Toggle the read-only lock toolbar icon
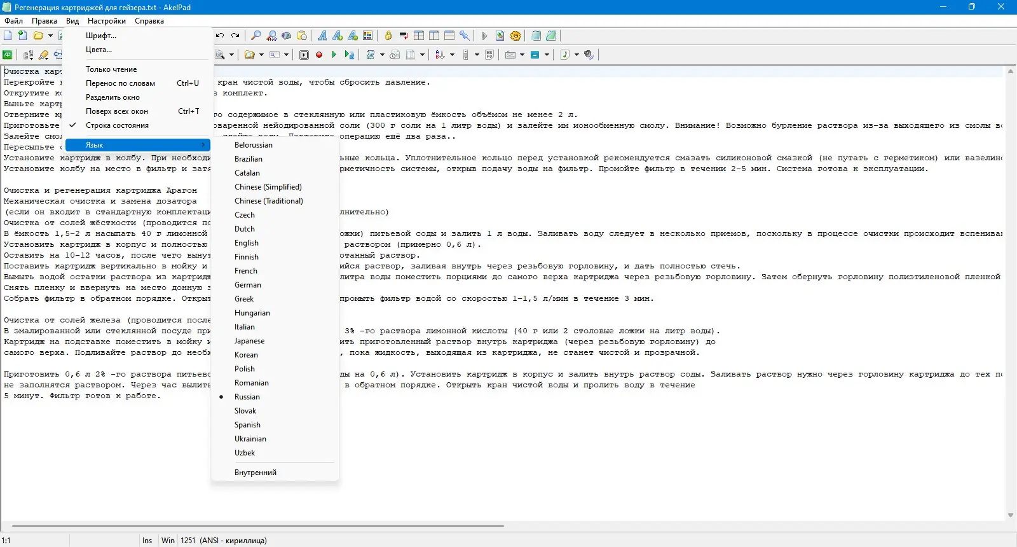 click(x=388, y=36)
